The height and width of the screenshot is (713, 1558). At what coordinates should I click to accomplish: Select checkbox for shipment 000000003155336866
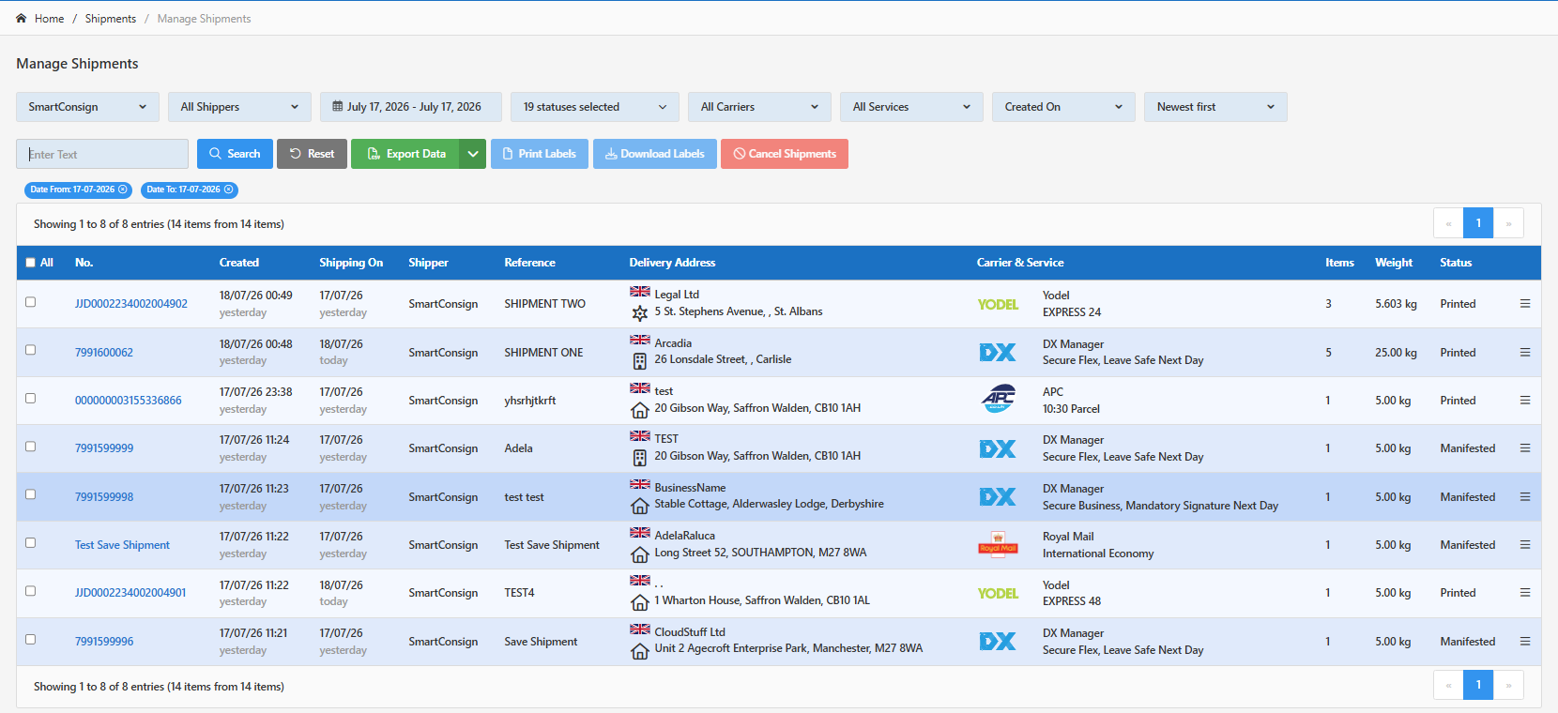pos(31,399)
